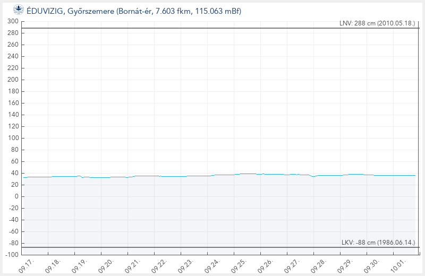Screen dimensions: 425x276
Task: Click the 40 value on the vertical axis
Action: (14, 173)
